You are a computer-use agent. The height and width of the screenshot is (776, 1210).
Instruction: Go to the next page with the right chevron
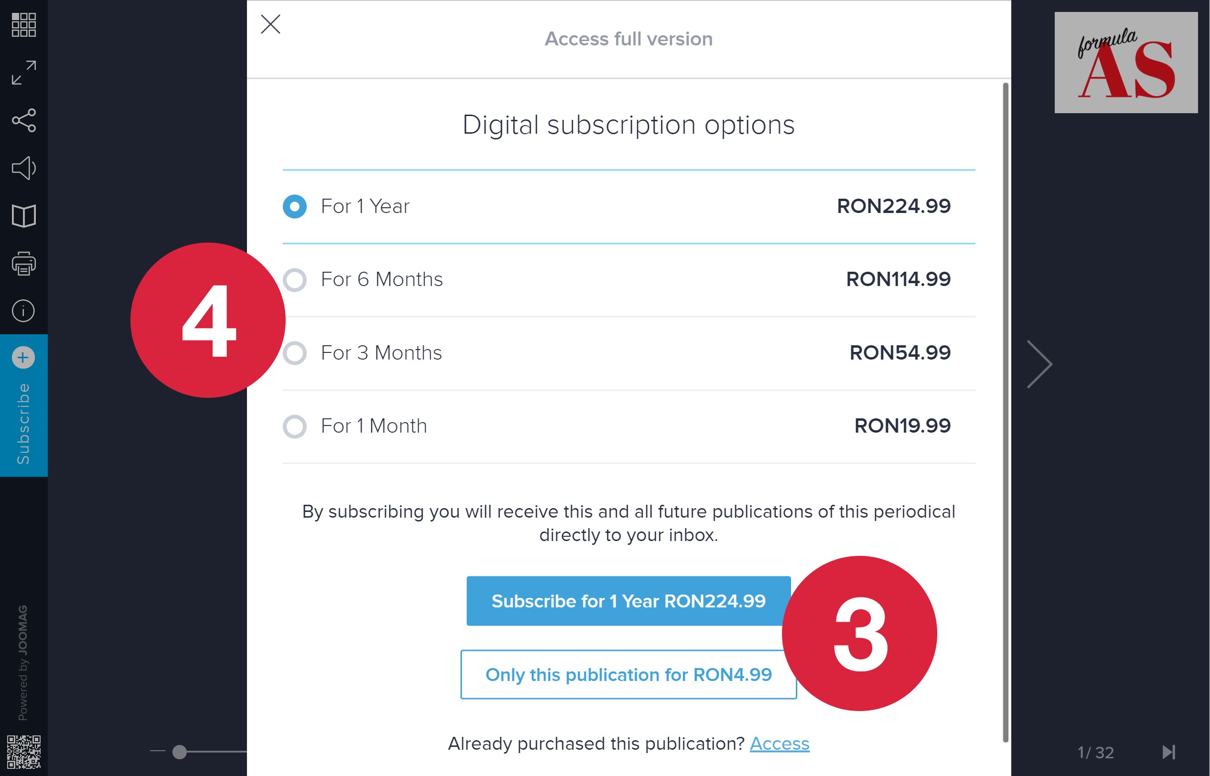click(x=1039, y=364)
